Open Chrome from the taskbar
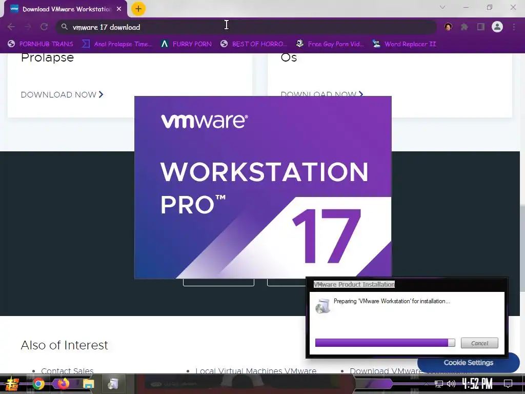525x394 pixels. click(38, 384)
